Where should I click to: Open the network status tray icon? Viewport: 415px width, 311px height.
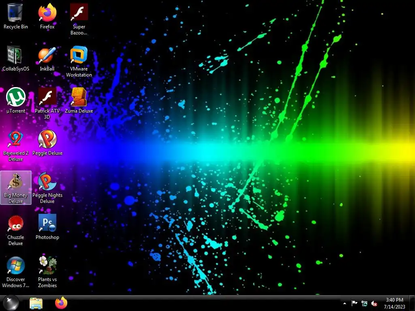[x=364, y=303]
